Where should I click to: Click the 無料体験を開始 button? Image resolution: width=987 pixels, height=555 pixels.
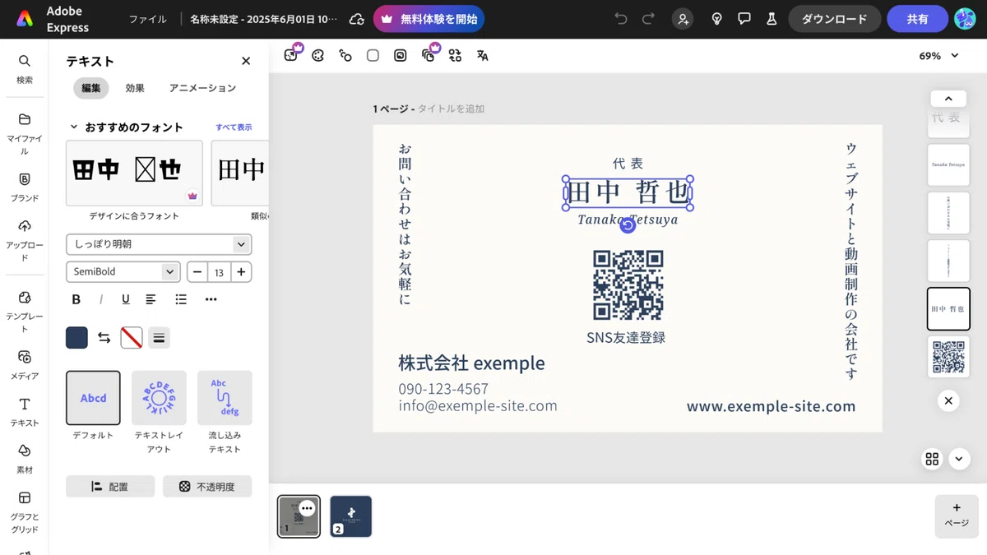(x=429, y=19)
